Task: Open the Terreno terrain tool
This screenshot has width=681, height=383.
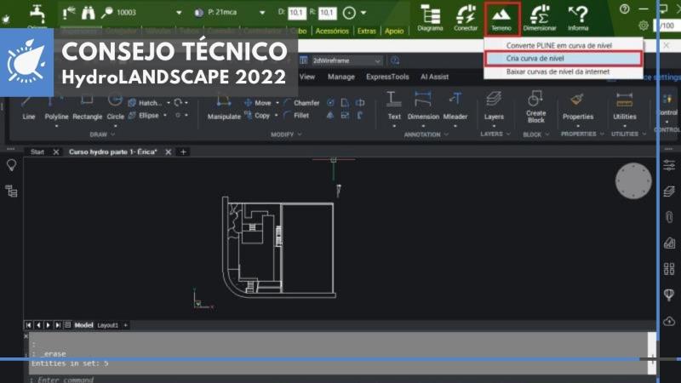Action: click(x=501, y=18)
